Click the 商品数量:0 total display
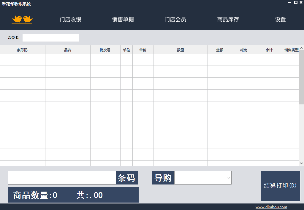Image resolution: width=304 pixels, height=210 pixels. (35, 195)
